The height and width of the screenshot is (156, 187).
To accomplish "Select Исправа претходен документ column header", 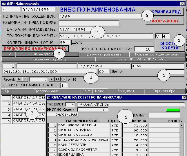I will tap(157, 54).
